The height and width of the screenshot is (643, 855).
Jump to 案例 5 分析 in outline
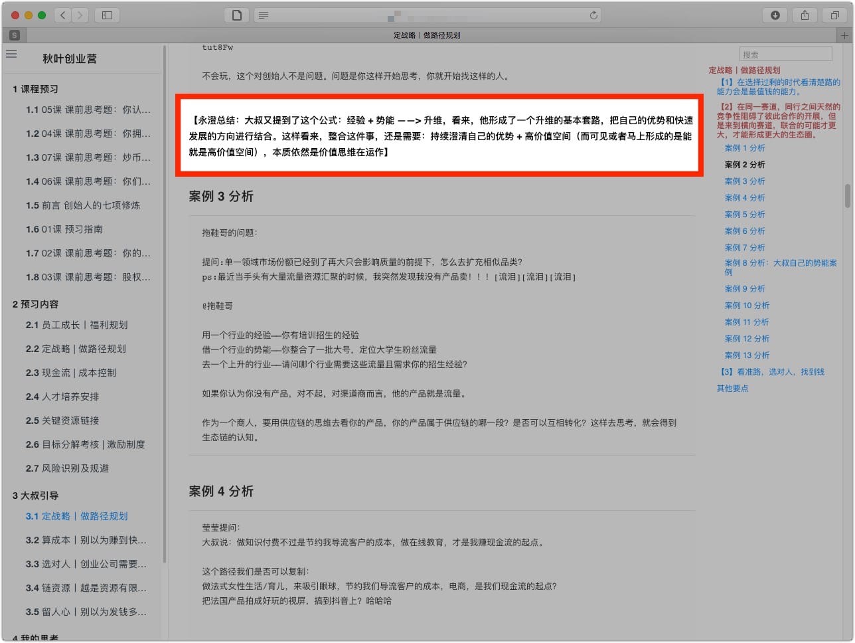click(744, 215)
